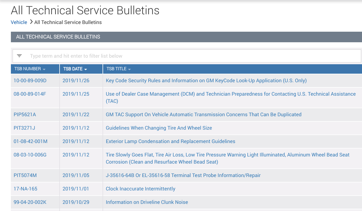Open bulletin 08-00-89-014F

30,94
